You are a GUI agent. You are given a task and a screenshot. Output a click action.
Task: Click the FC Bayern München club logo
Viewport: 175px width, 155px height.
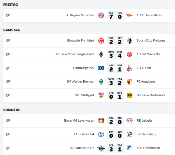tap(101, 15)
